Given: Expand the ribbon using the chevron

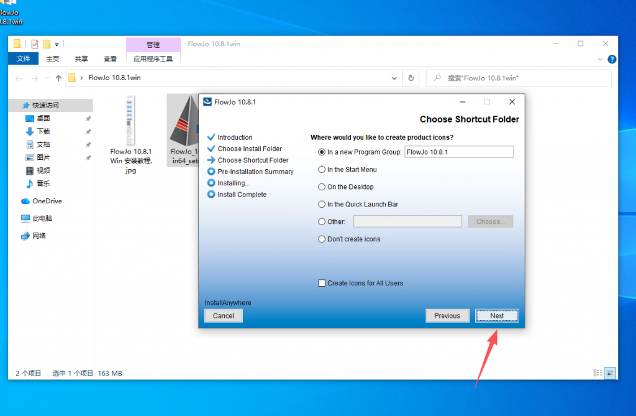Looking at the screenshot, I should (x=600, y=59).
